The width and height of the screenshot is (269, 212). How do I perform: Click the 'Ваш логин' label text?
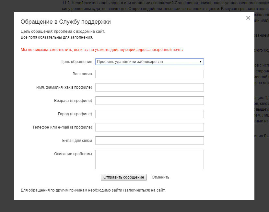tap(82, 74)
